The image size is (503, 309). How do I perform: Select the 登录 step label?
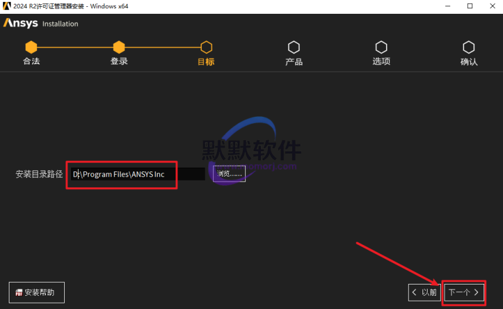pos(119,62)
